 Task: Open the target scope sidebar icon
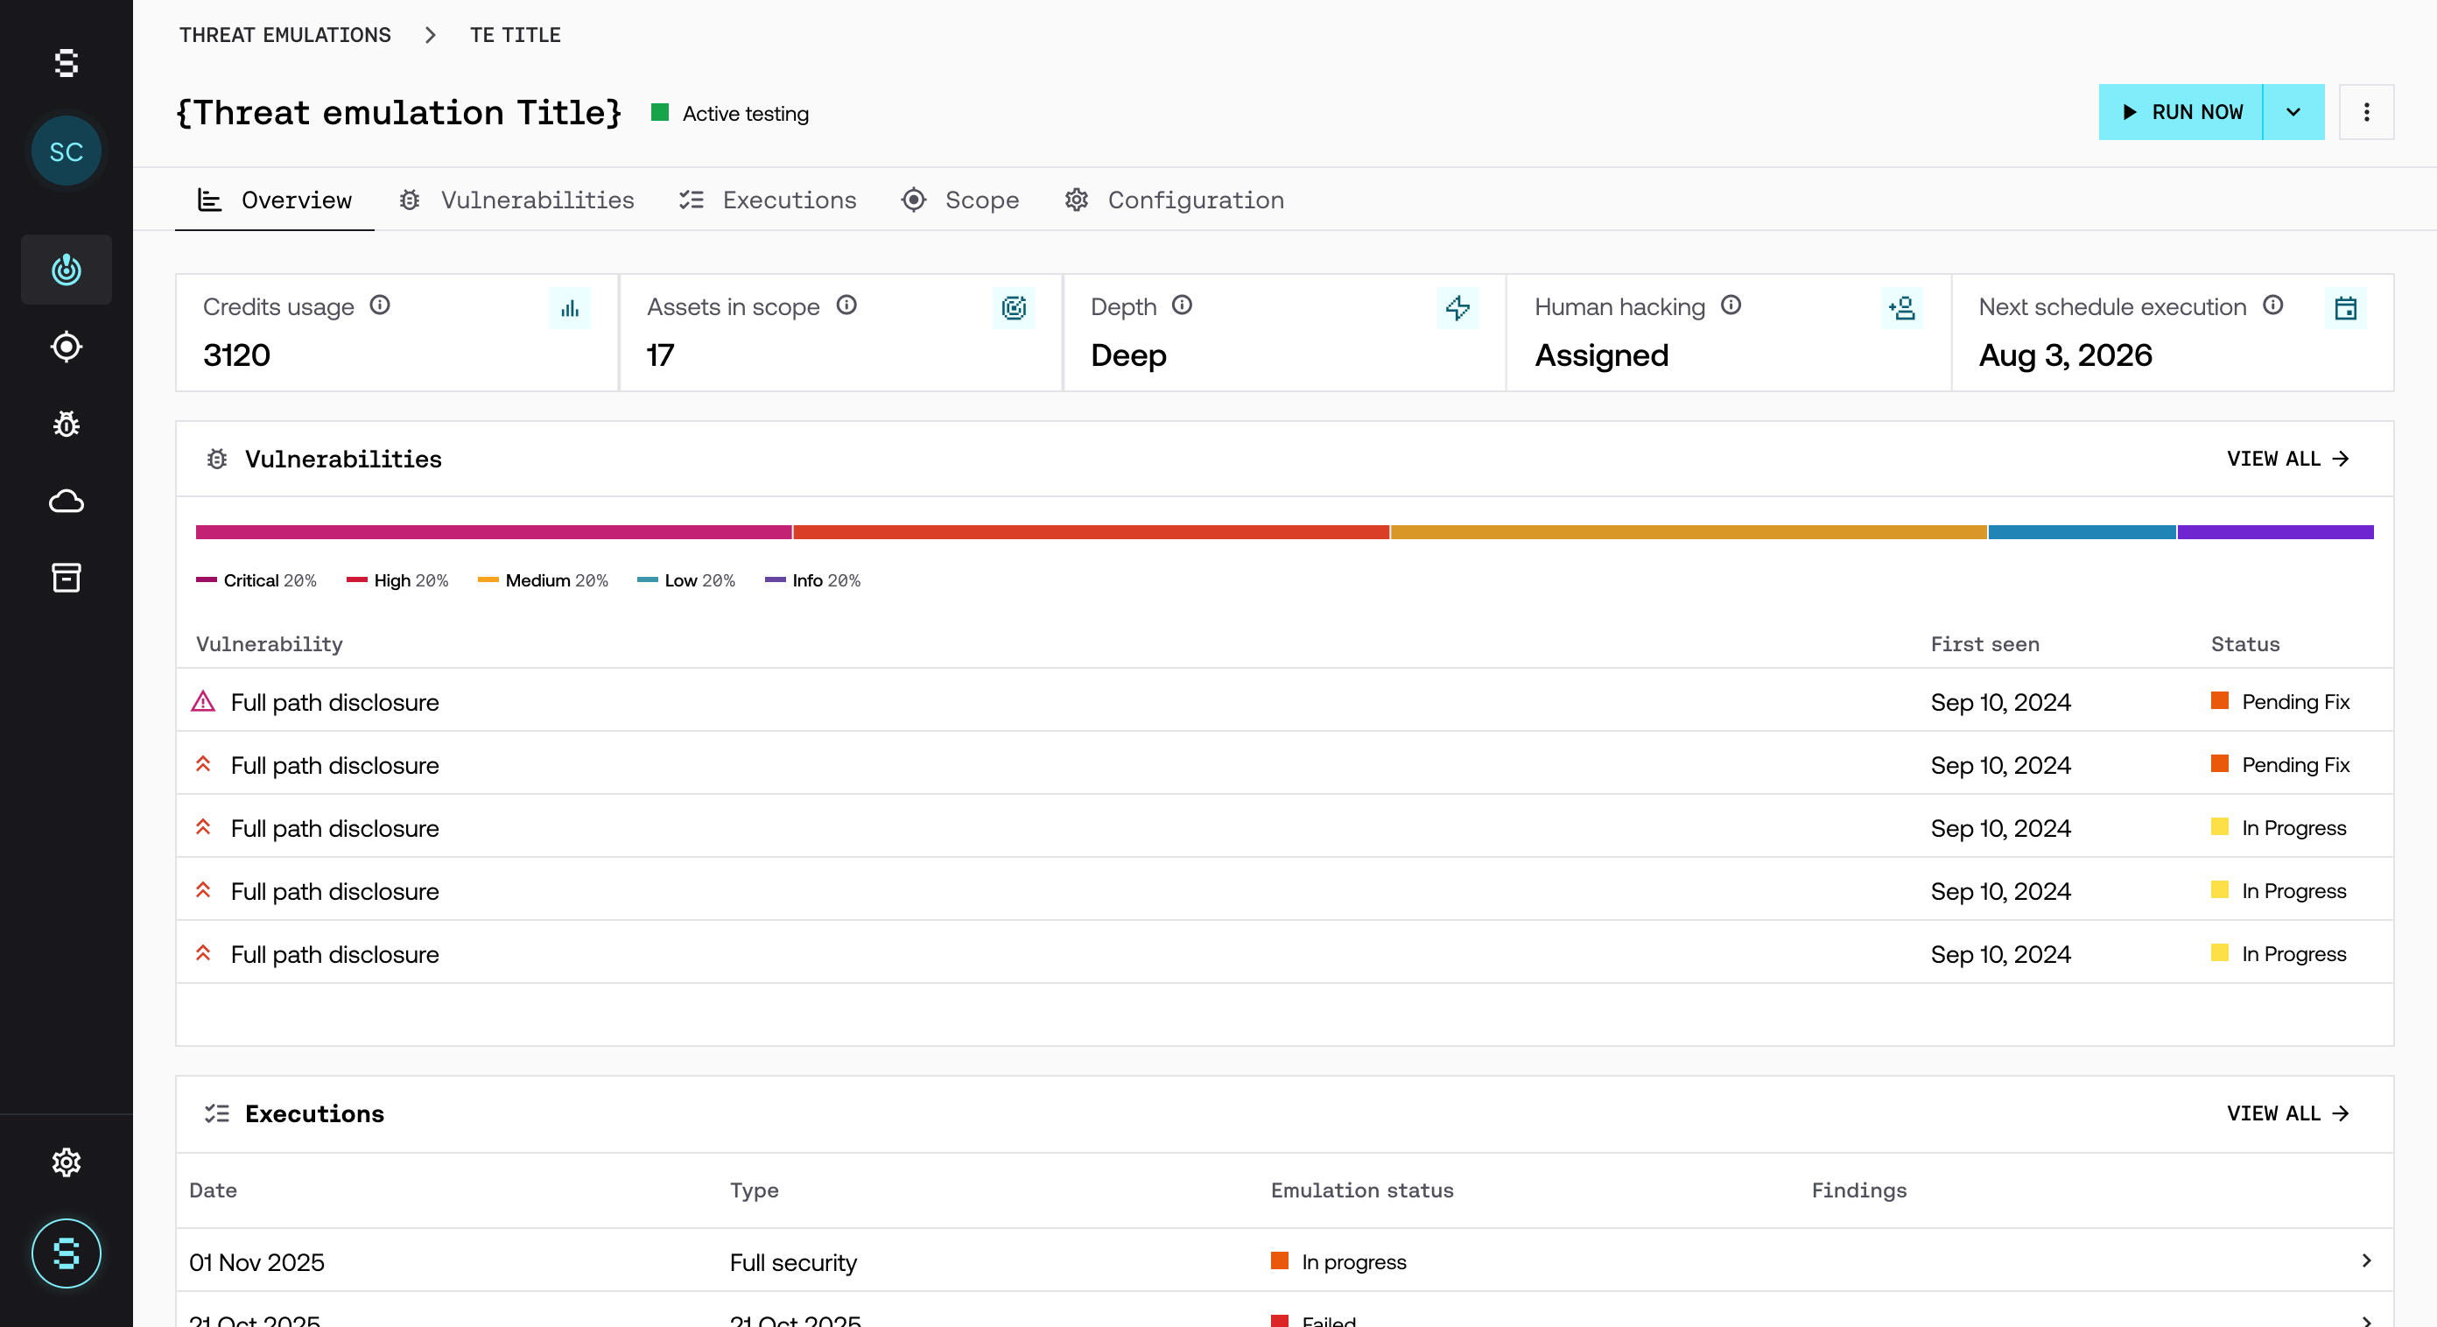point(67,348)
